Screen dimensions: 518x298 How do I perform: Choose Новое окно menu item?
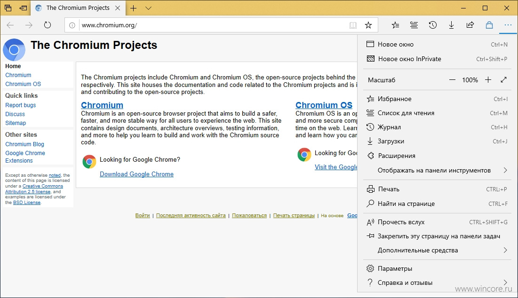[x=437, y=44]
